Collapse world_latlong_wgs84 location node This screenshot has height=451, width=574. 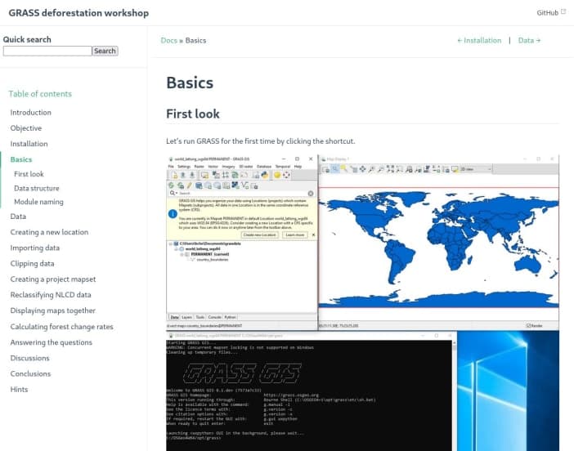[x=176, y=248]
